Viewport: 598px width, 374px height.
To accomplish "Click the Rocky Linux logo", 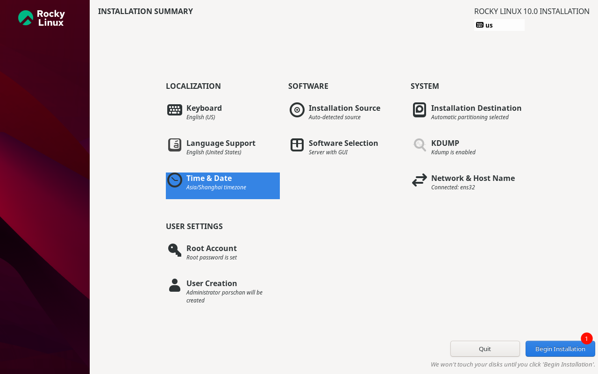I will click(x=42, y=18).
